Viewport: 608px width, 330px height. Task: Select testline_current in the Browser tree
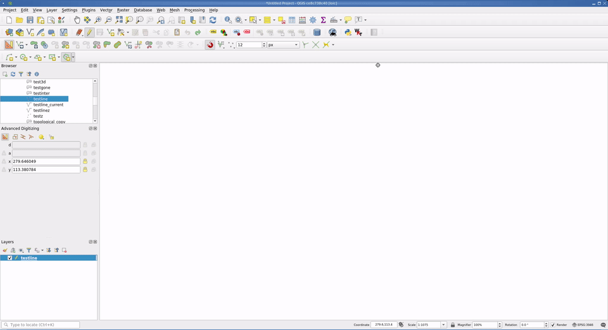pyautogui.click(x=48, y=105)
